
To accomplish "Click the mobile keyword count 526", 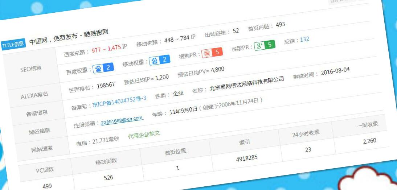I will pos(109,178).
